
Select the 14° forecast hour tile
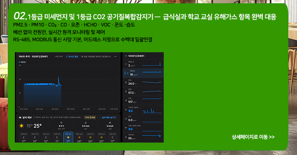(35, 137)
